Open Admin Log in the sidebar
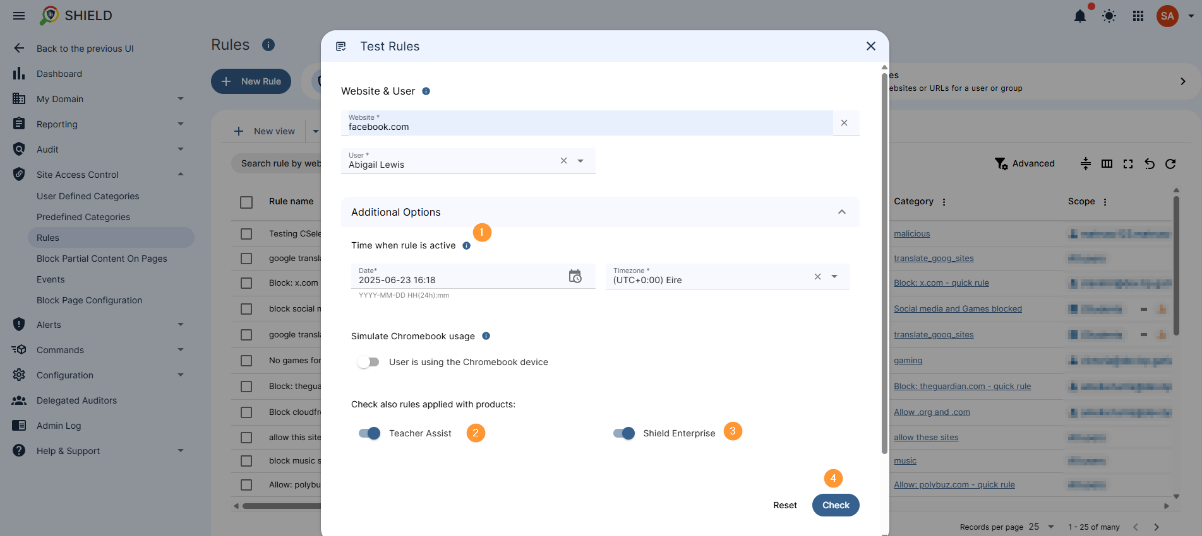 59,426
